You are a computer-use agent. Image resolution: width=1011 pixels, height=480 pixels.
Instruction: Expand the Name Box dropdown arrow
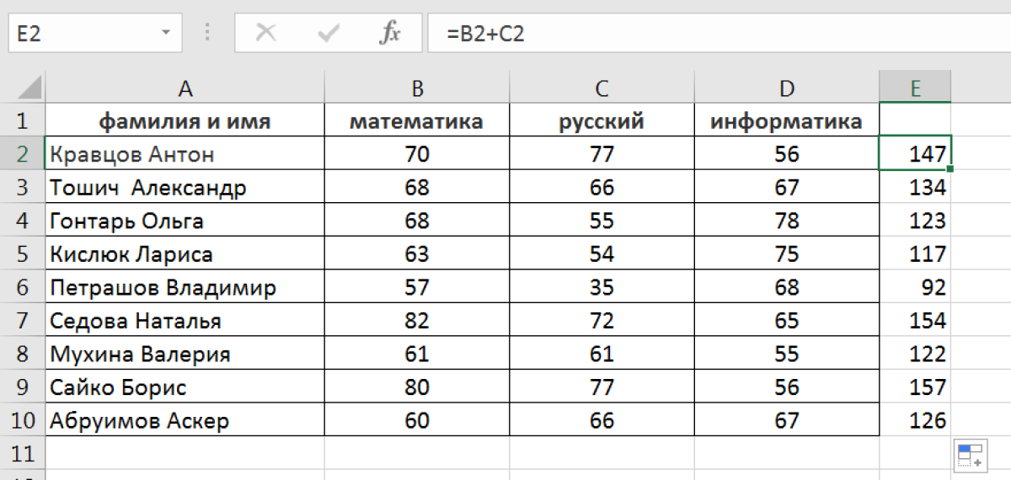pyautogui.click(x=165, y=34)
